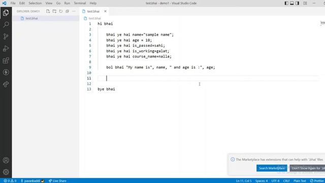This screenshot has height=183, width=325.
Task: Click line 1 text 'hi bhai'
Action: (x=105, y=24)
